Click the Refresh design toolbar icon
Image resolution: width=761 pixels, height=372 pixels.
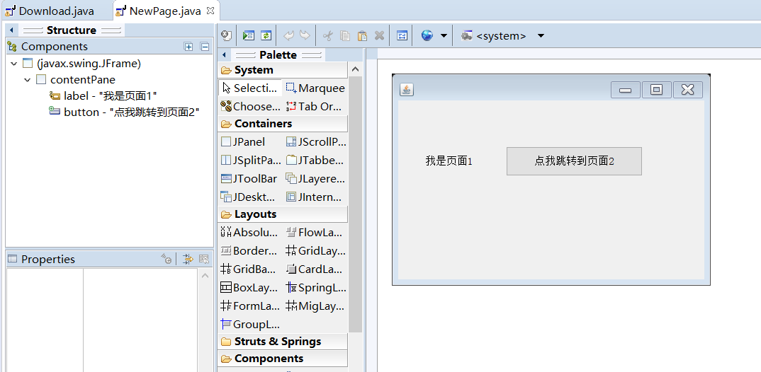[266, 36]
